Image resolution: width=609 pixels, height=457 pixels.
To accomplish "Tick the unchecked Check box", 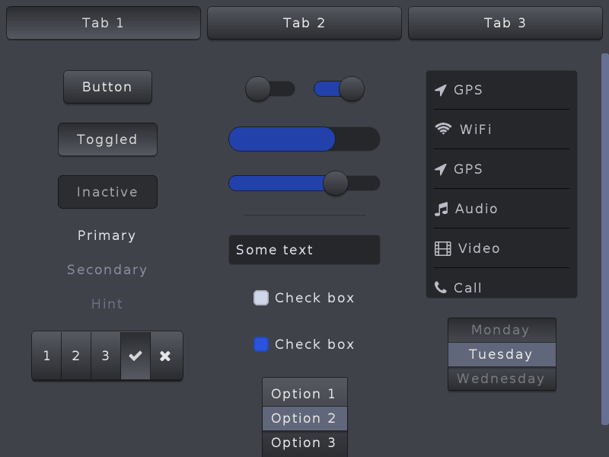I will tap(261, 298).
